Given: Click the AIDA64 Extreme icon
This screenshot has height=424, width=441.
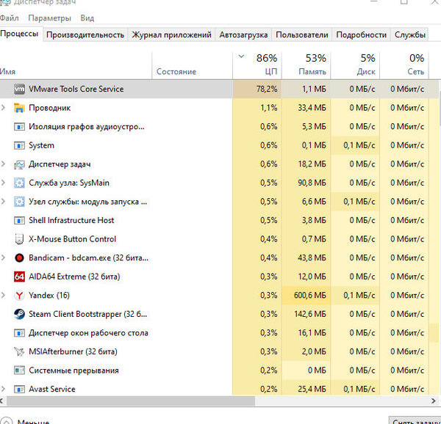Looking at the screenshot, I should (x=19, y=277).
